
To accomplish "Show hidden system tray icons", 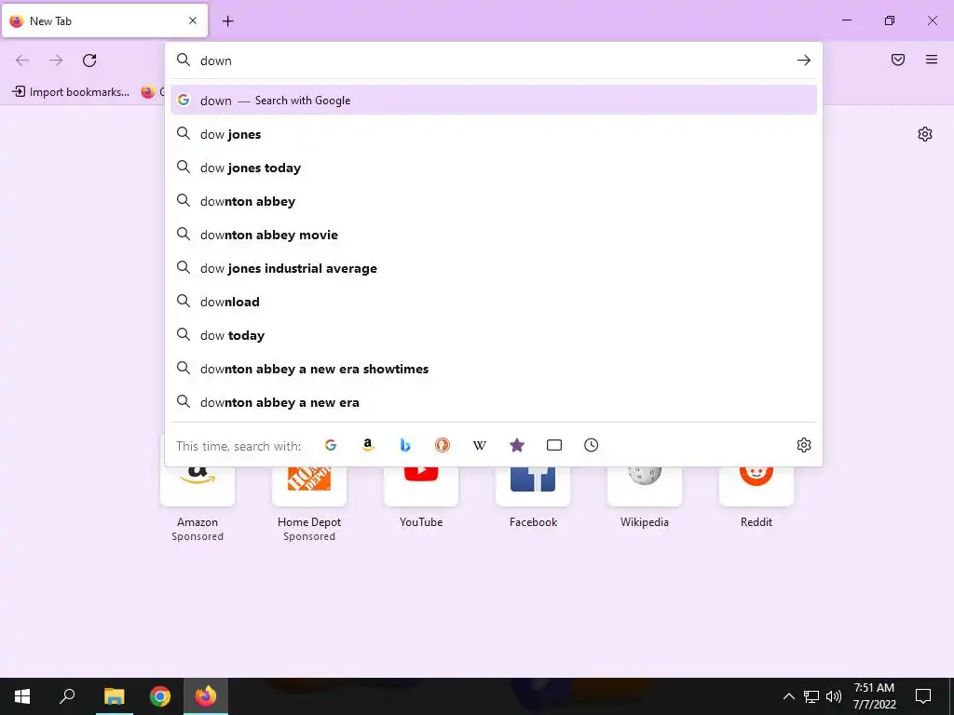I will pyautogui.click(x=788, y=696).
